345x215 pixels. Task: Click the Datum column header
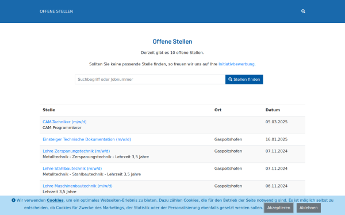click(273, 110)
